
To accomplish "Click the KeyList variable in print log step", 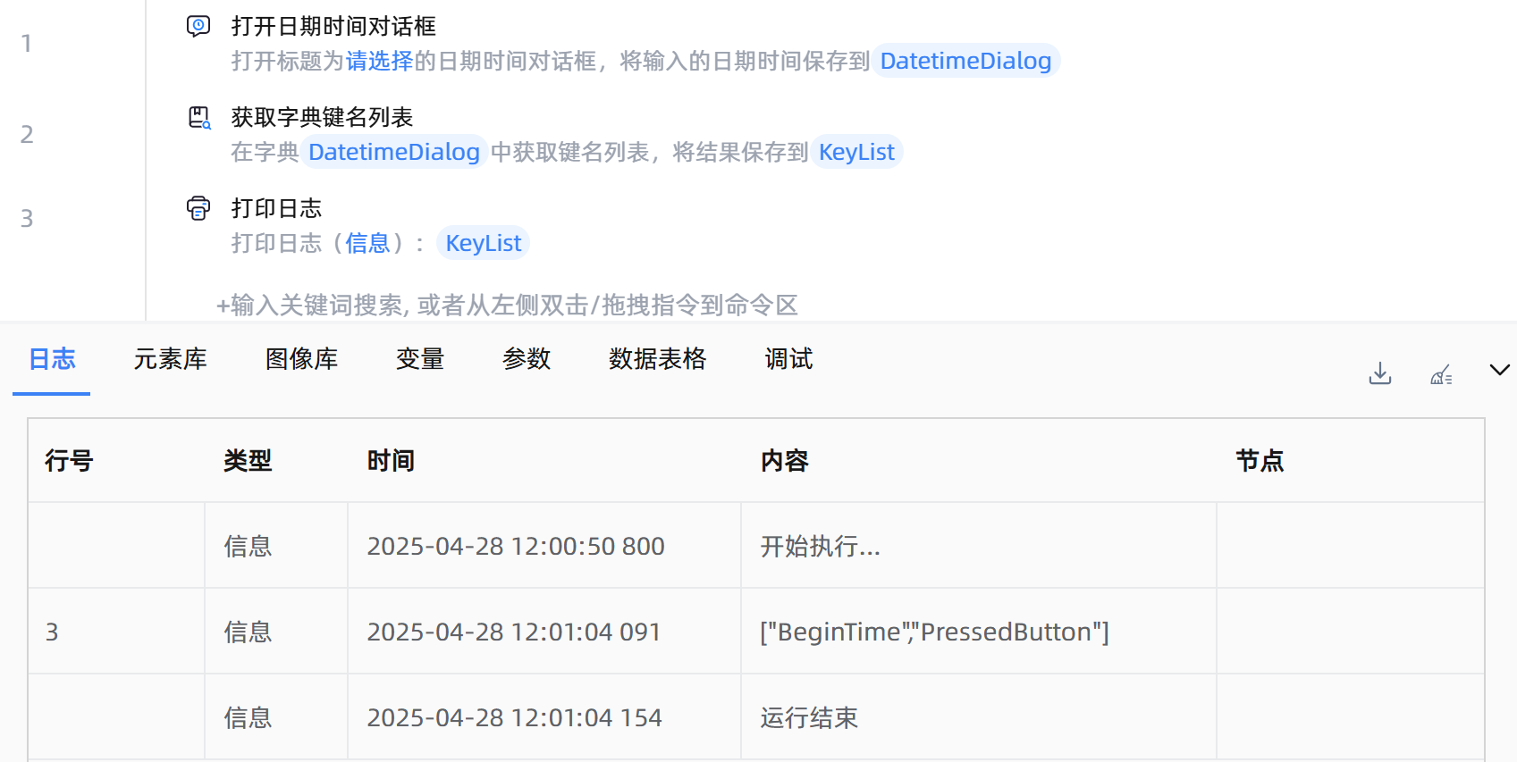I will (x=483, y=243).
